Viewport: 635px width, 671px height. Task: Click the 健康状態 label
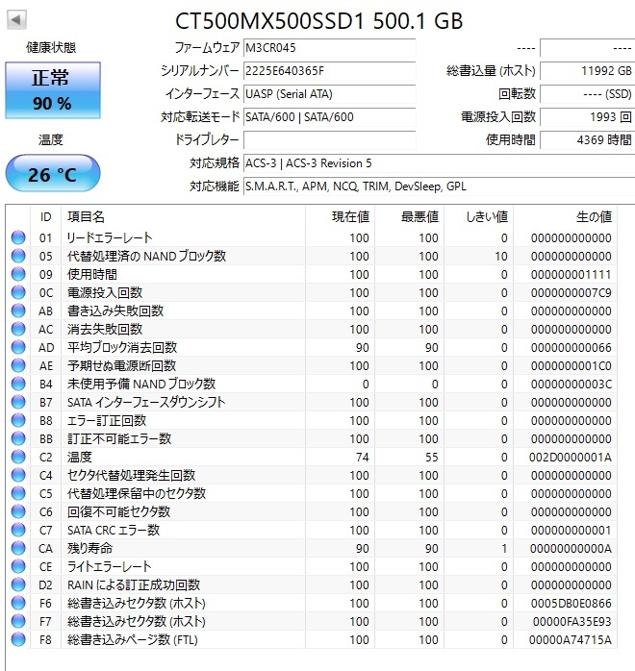[51, 47]
